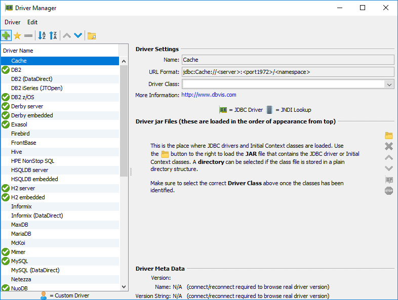Expand the Driver Class dropdown
The height and width of the screenshot is (300, 398).
[x=389, y=84]
